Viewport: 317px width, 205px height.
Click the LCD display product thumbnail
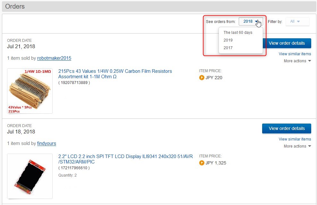pyautogui.click(x=30, y=176)
